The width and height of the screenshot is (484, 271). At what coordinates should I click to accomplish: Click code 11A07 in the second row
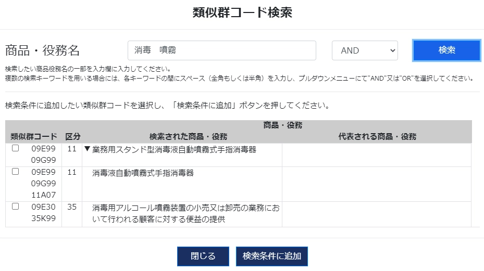point(43,195)
